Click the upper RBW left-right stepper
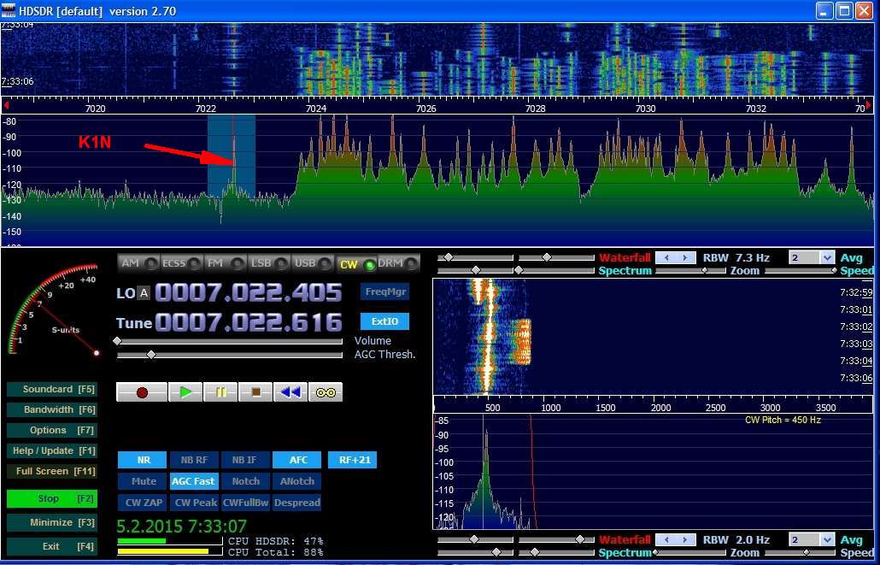The width and height of the screenshot is (880, 565). [675, 257]
